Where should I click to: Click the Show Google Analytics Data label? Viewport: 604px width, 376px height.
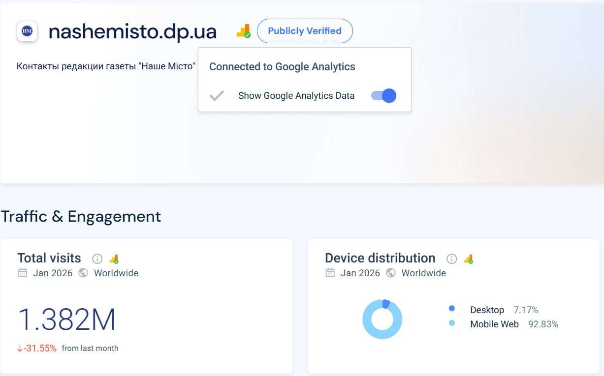[x=296, y=96]
